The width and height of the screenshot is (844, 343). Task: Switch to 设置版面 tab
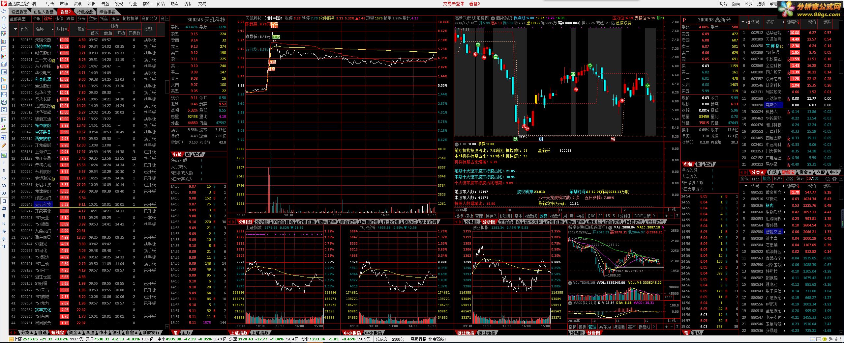tap(19, 12)
